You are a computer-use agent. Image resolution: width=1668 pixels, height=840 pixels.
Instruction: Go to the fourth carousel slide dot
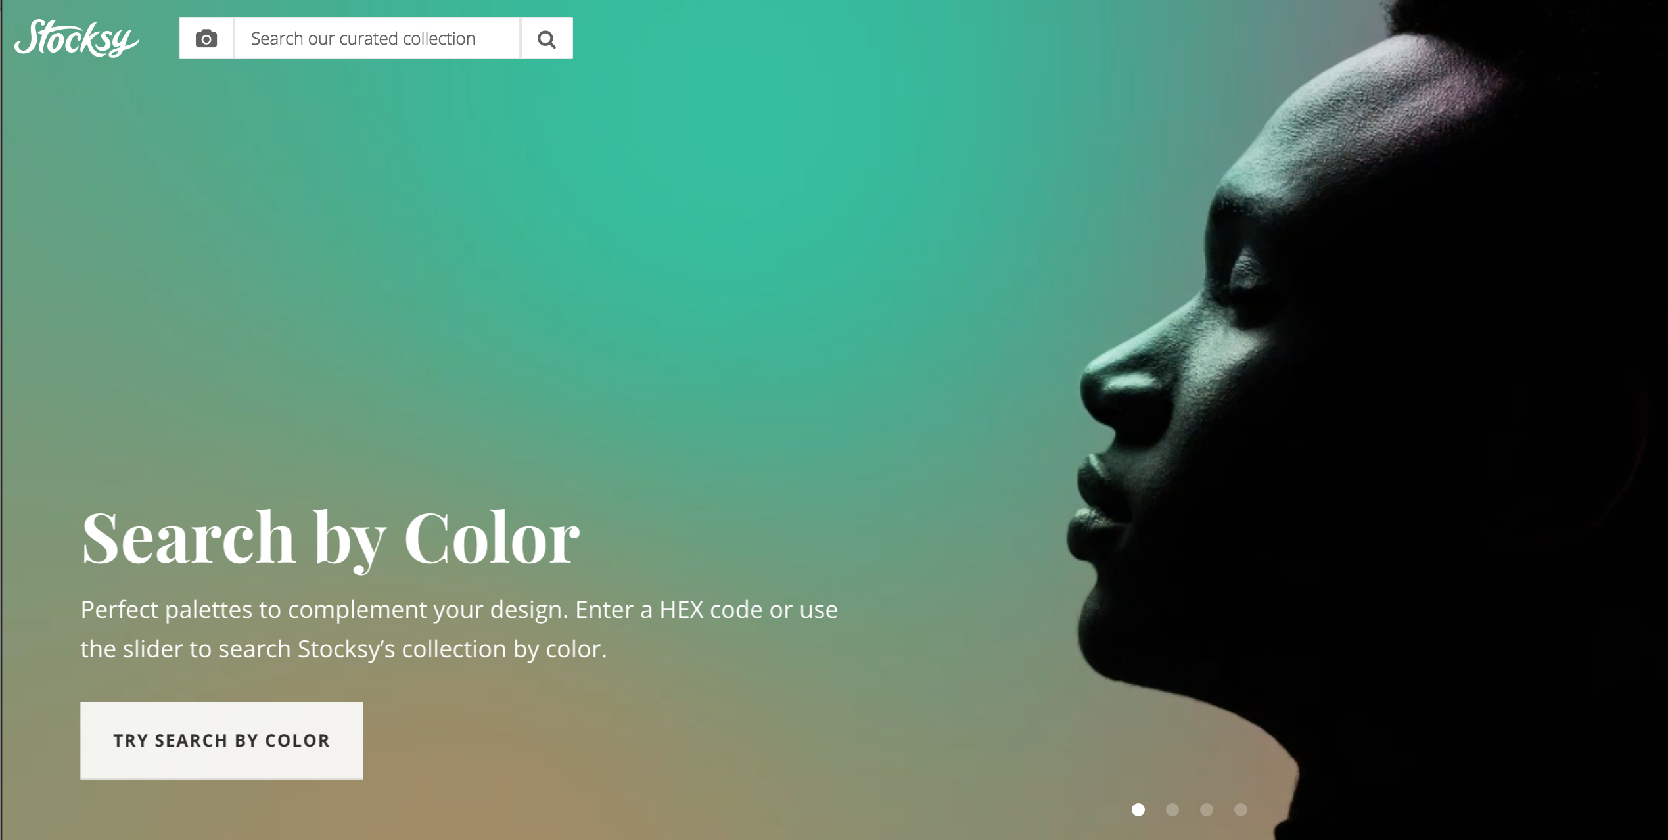tap(1241, 810)
